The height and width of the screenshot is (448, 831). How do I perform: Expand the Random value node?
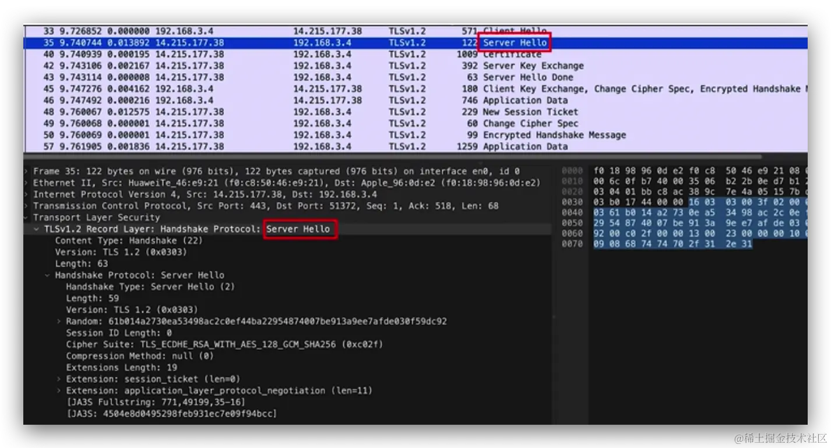(x=59, y=321)
